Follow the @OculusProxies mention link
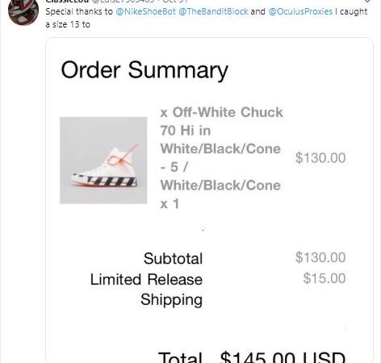 point(300,11)
